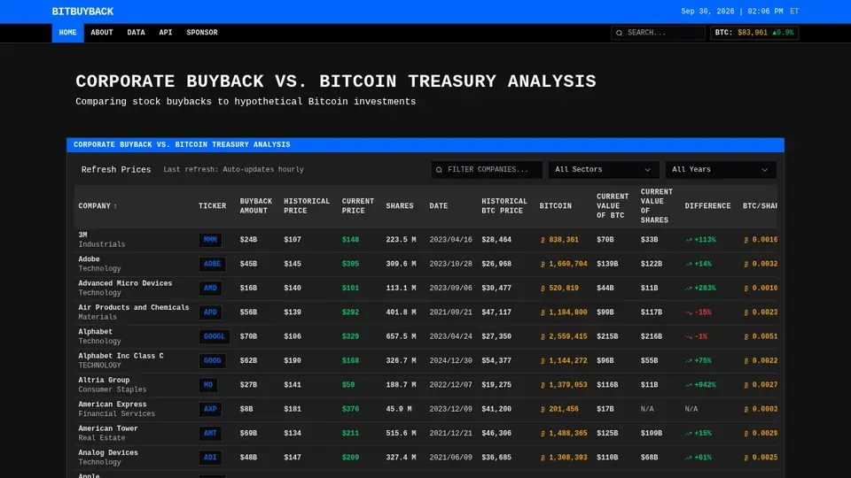Screen dimensions: 851x478
Task: Open the BITBUYBACK logo link
Action: click(x=82, y=12)
